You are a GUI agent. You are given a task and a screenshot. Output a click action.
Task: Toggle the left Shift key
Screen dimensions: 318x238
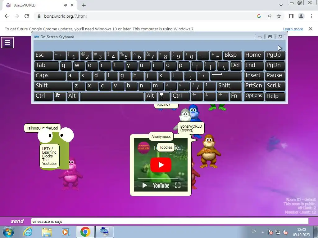coord(53,86)
